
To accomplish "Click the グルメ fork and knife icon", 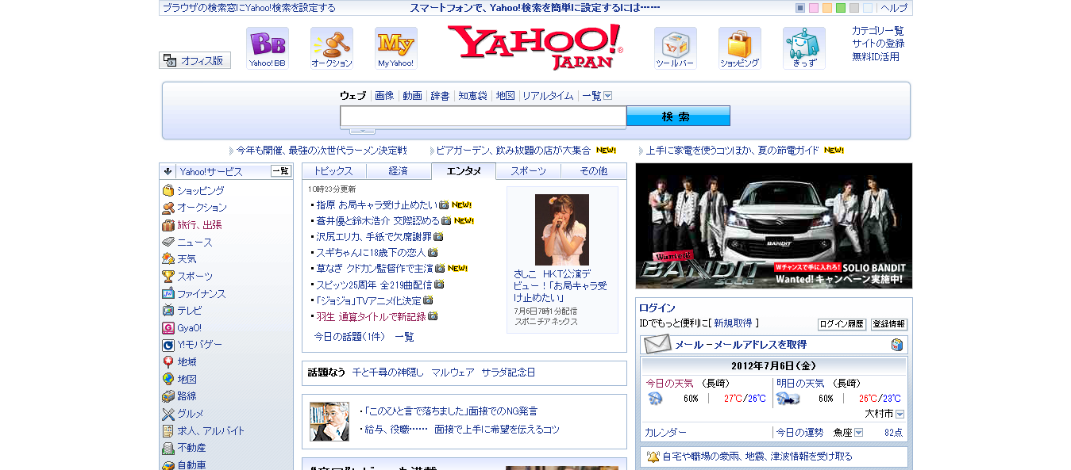I will [168, 414].
